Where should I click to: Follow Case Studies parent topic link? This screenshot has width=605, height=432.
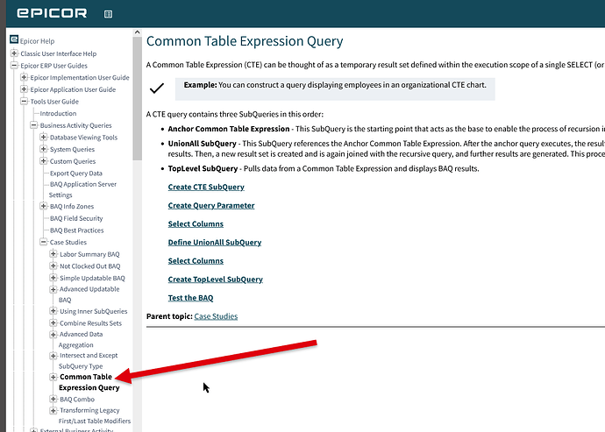tap(216, 316)
